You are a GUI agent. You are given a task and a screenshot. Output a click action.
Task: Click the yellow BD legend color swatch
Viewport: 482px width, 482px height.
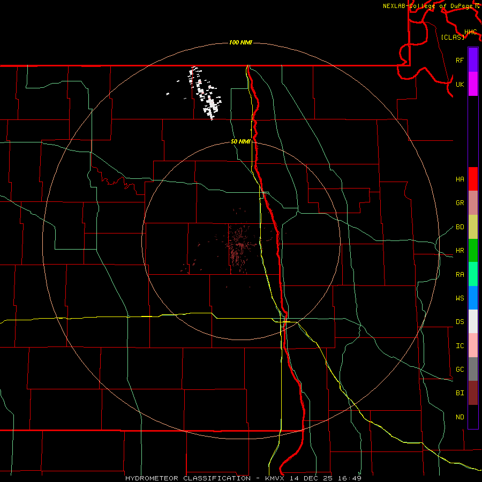[x=473, y=227]
